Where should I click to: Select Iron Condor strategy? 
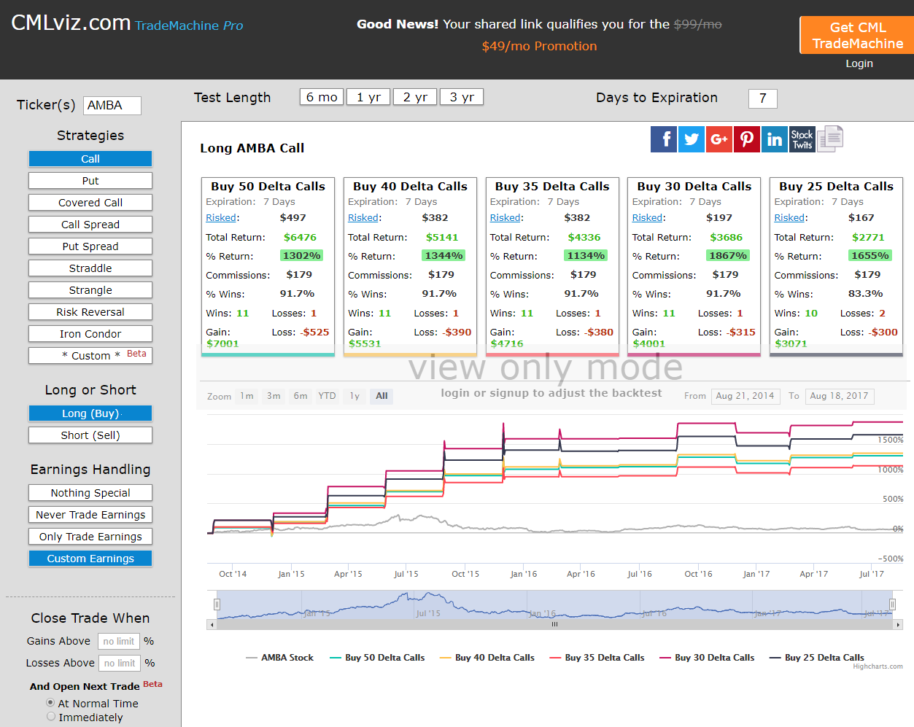click(x=90, y=334)
